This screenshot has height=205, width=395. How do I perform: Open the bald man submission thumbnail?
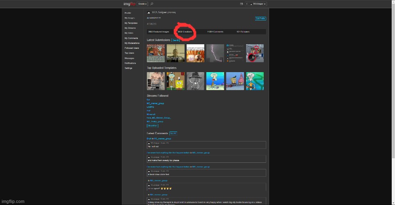176,53
